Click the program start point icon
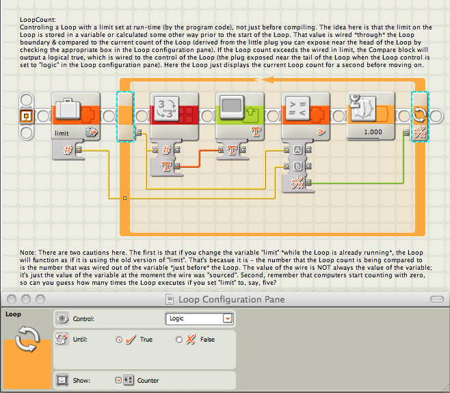Image resolution: width=450 pixels, height=393 pixels. (x=27, y=116)
